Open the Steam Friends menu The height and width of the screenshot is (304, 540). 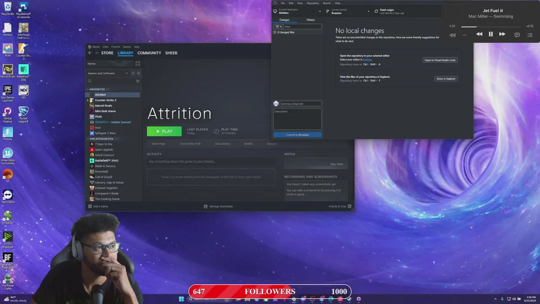tap(116, 47)
